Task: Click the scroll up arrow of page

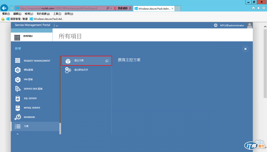Action: point(265,27)
